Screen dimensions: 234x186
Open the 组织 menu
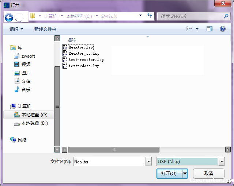click(x=16, y=29)
